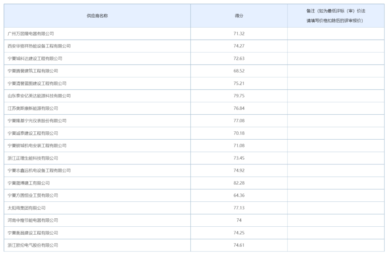Click score value 70.18
The image size is (389, 254).
pos(239,133)
